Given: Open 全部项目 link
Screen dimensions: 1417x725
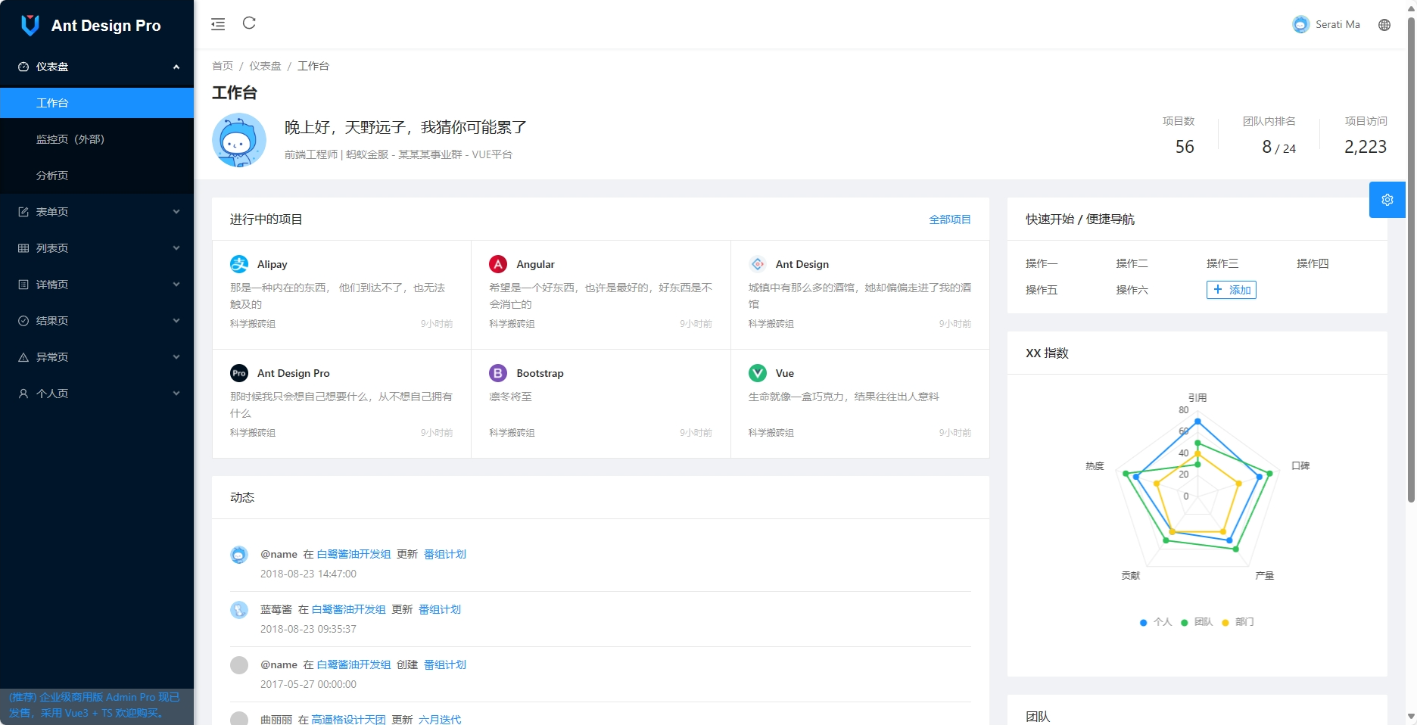Looking at the screenshot, I should (x=950, y=219).
